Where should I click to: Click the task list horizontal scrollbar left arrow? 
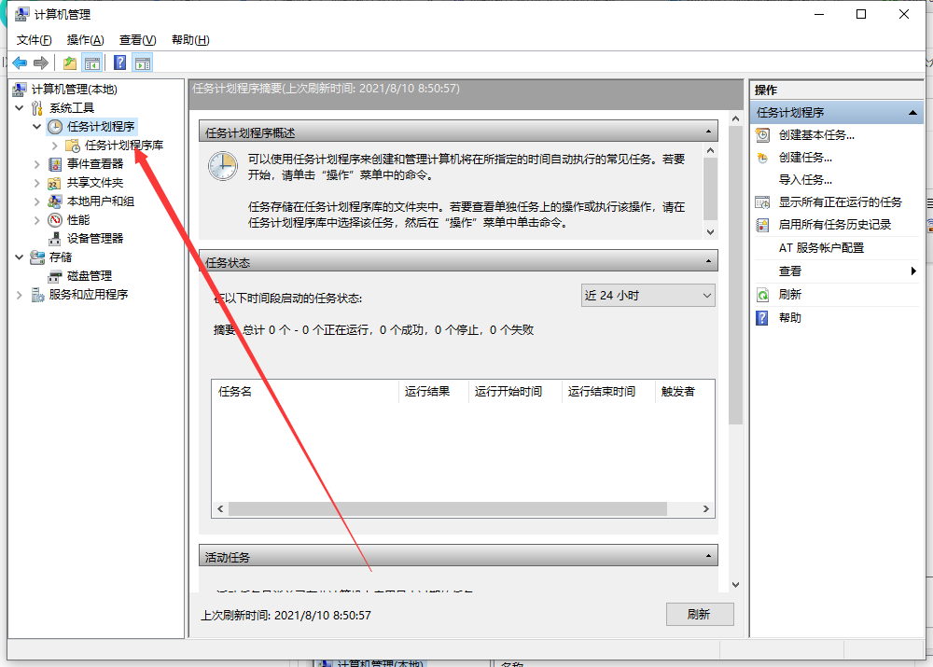(x=221, y=508)
